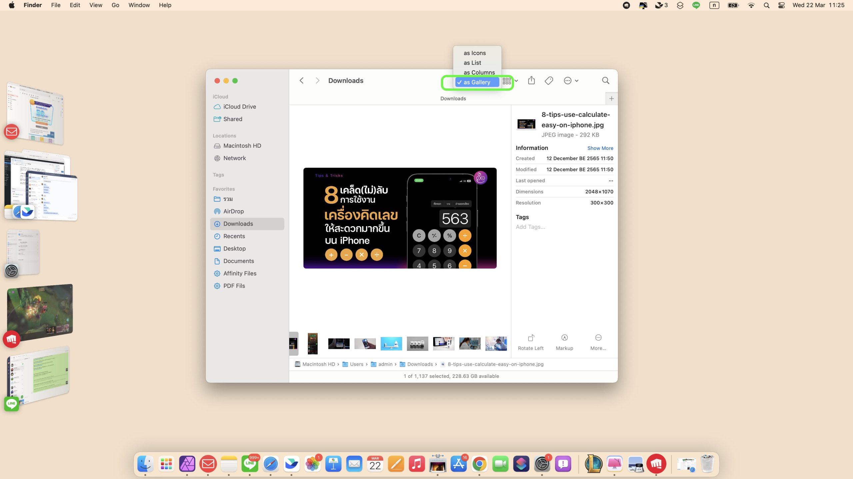
Task: Click the Share toolbar icon
Action: click(531, 80)
